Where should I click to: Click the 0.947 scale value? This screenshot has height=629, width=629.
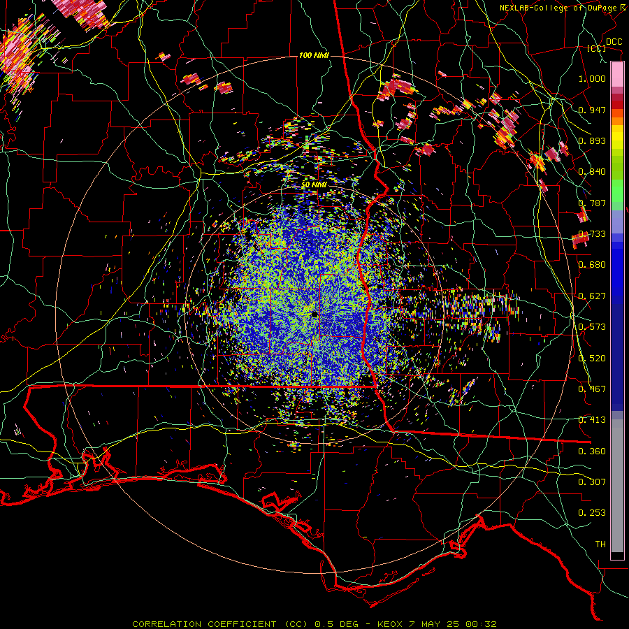pos(592,110)
